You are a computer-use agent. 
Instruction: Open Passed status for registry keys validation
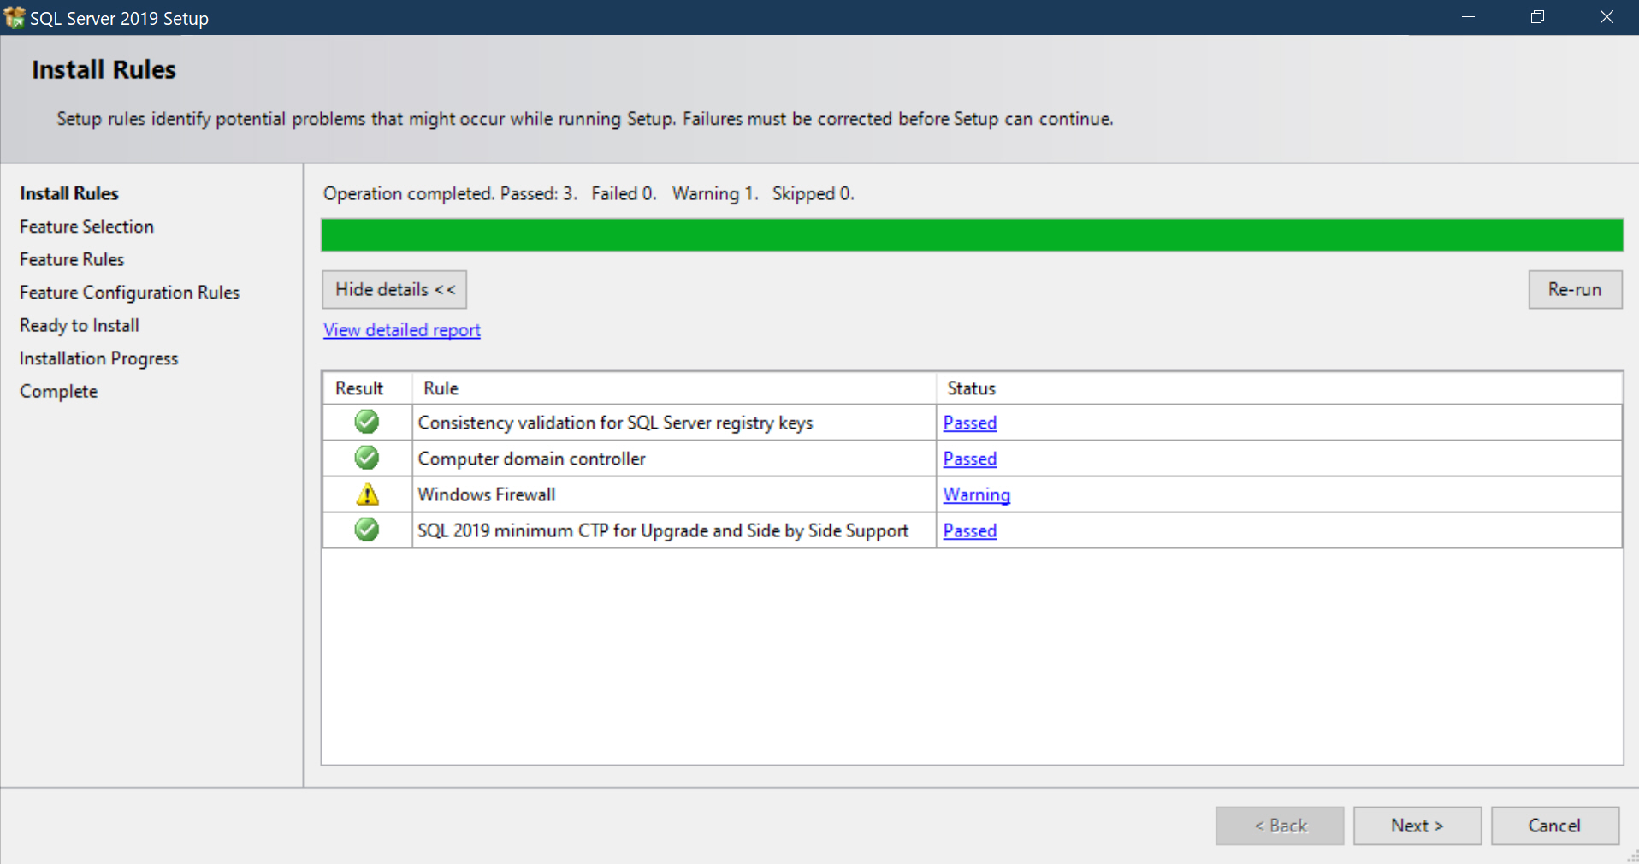tap(969, 423)
